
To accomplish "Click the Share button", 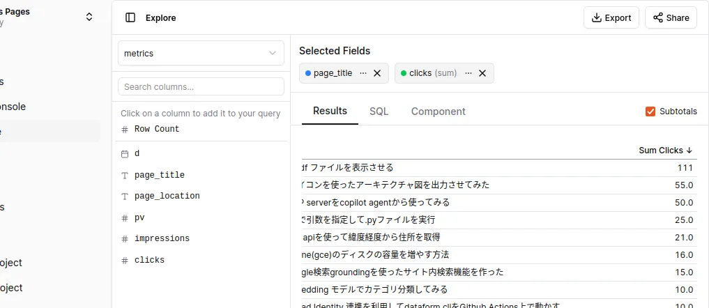I will (671, 17).
